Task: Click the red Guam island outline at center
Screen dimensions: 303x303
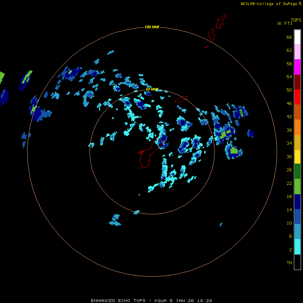Action: point(150,153)
